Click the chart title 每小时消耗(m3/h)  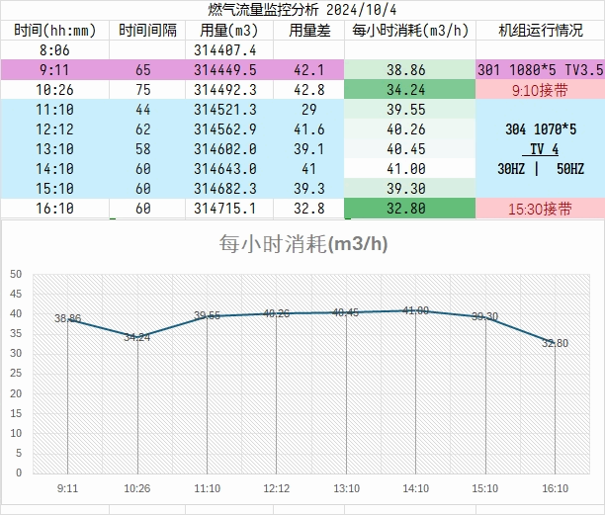coord(302,244)
